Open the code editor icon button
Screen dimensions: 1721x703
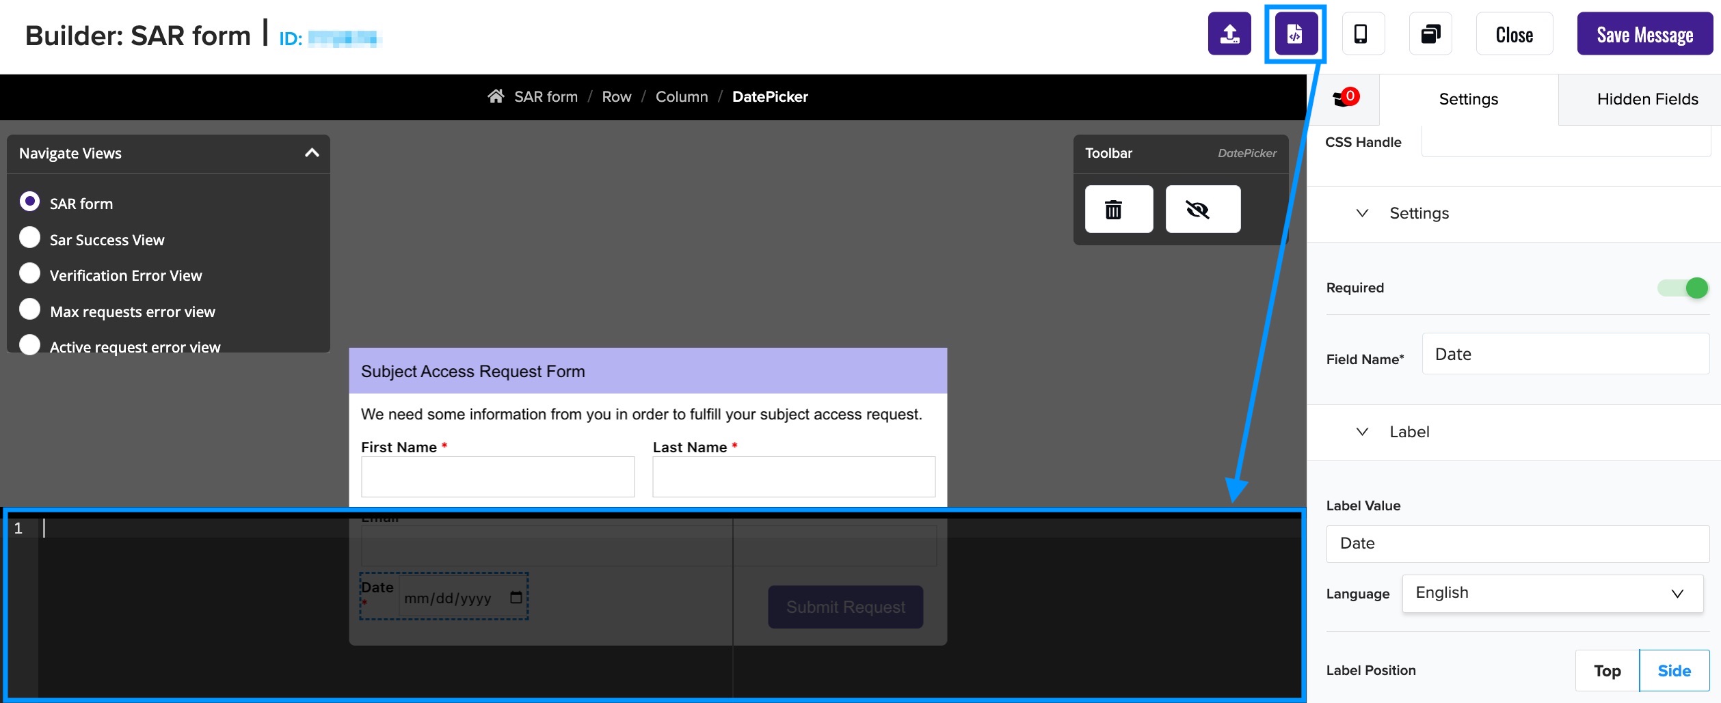point(1295,34)
